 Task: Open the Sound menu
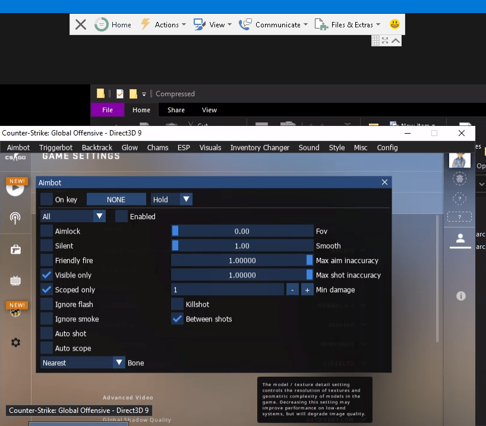[309, 147]
